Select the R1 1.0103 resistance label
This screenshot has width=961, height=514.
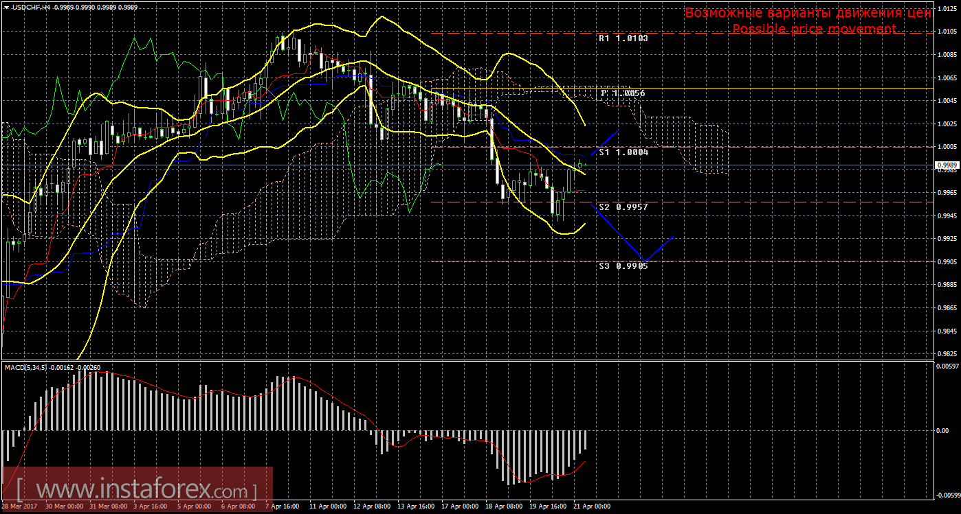pyautogui.click(x=623, y=39)
